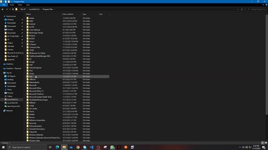Click the taskbar search box
This screenshot has width=268, height=150.
pyautogui.click(x=27, y=147)
